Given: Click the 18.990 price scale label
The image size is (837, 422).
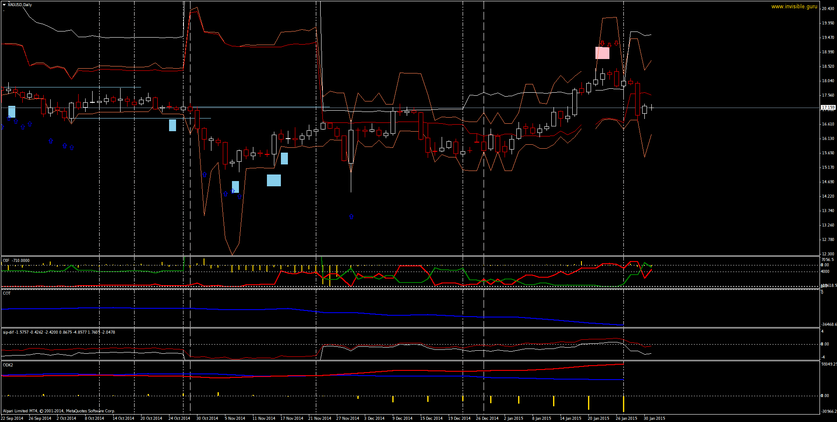Looking at the screenshot, I should click(828, 52).
